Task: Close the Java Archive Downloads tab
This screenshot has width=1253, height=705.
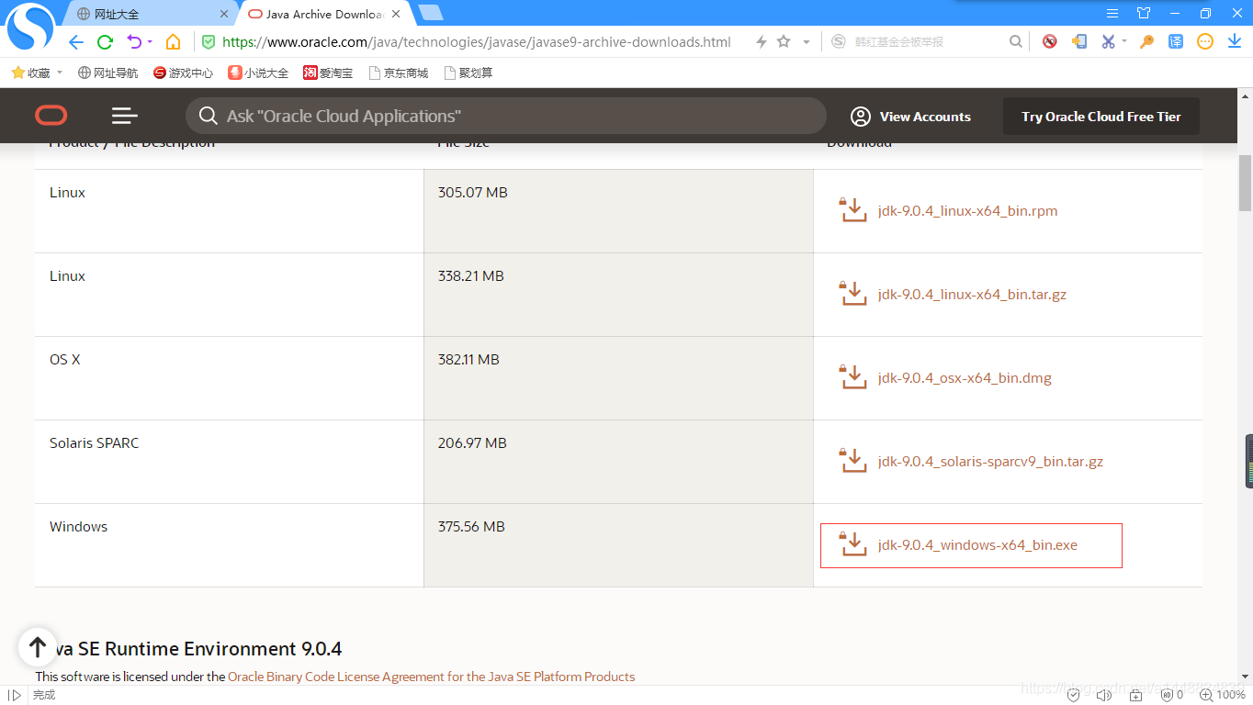Action: [397, 14]
